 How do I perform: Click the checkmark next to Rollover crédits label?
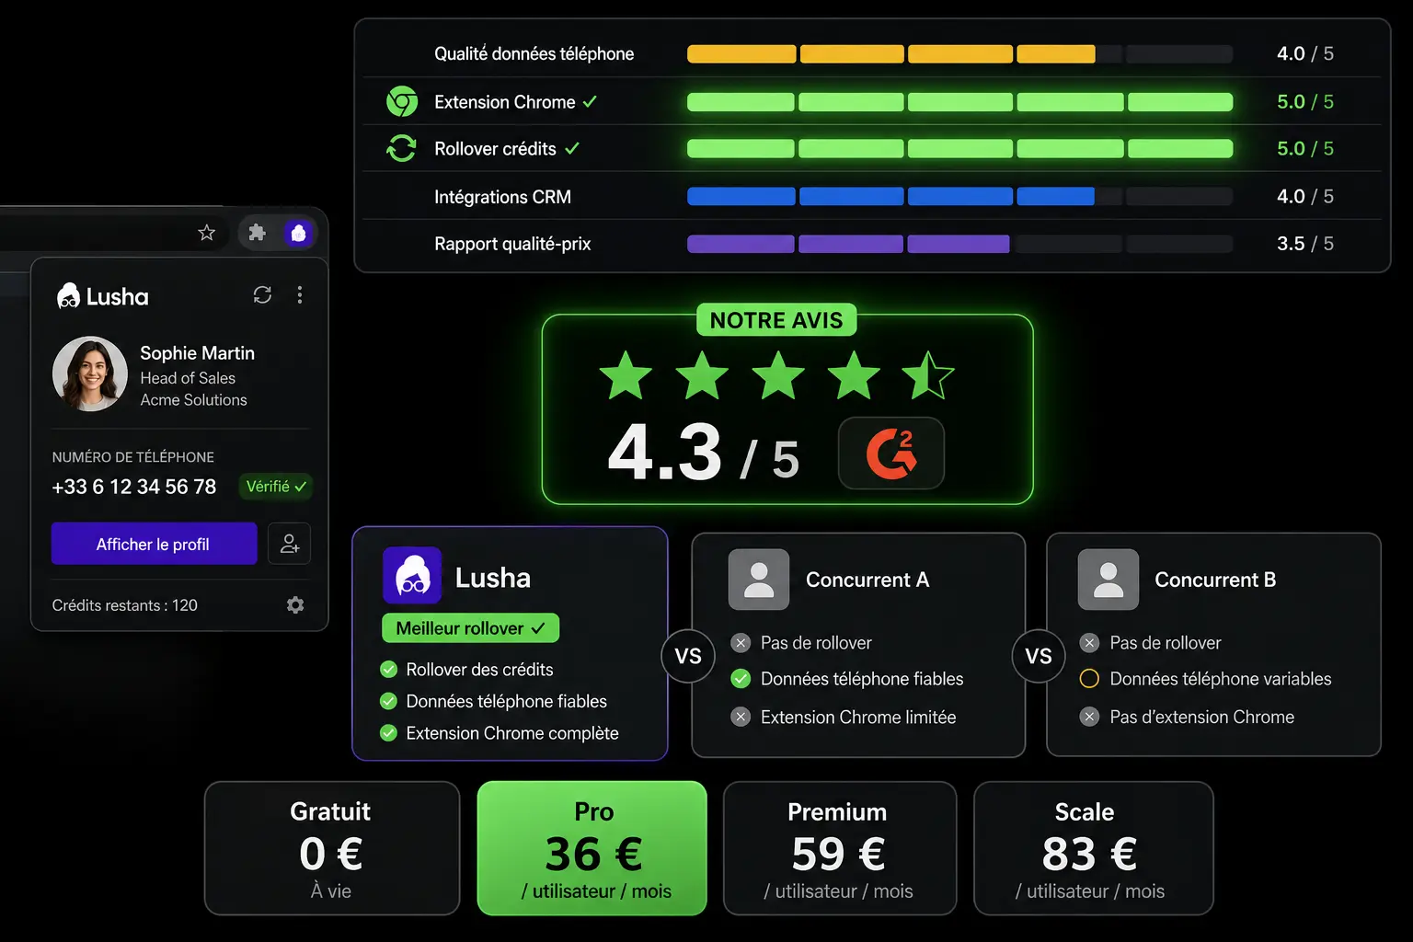click(x=572, y=148)
